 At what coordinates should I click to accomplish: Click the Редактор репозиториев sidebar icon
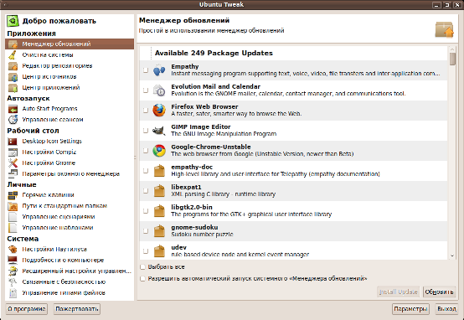pos(13,65)
